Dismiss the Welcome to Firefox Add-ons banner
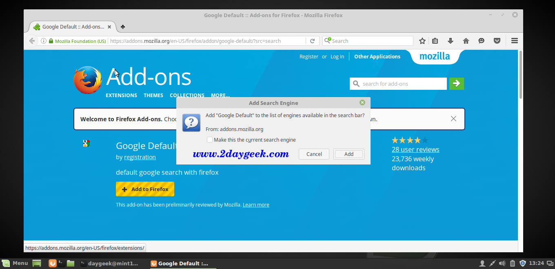The image size is (555, 269). (x=453, y=119)
